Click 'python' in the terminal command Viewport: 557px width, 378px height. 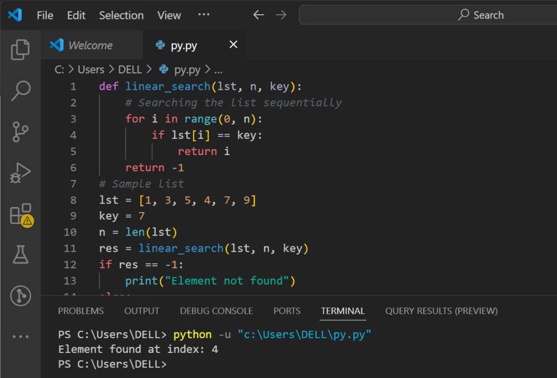tap(192, 334)
